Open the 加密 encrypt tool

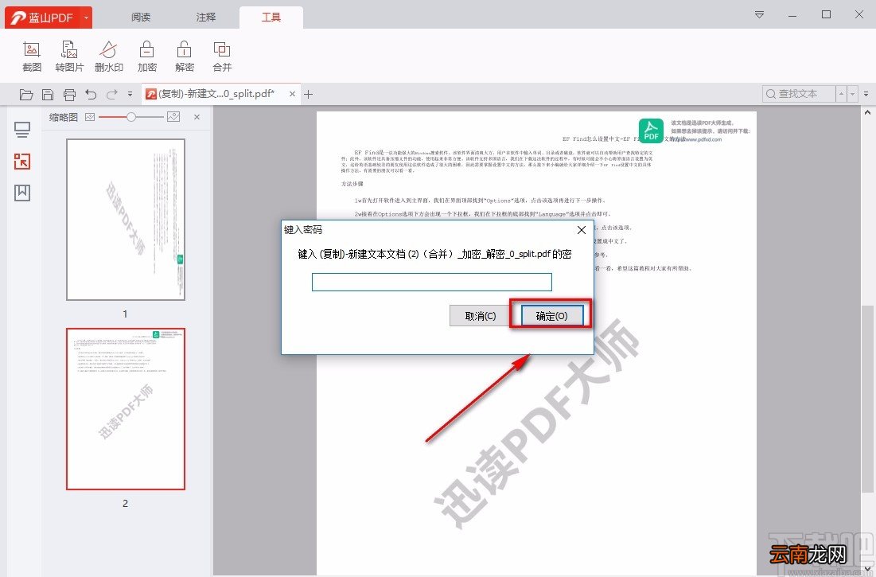(x=147, y=57)
